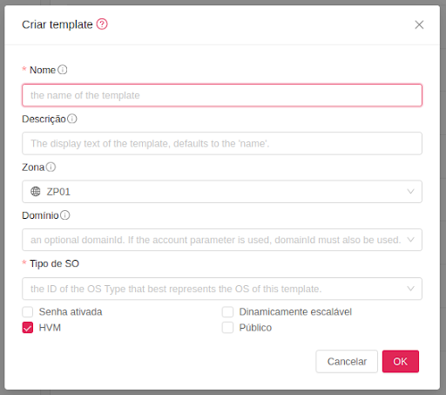
Task: Focus the Nome input field
Action: click(222, 95)
